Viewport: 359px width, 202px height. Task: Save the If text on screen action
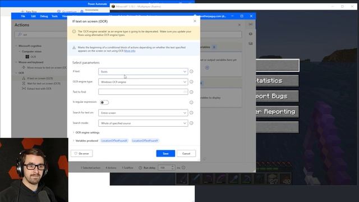tap(165, 153)
